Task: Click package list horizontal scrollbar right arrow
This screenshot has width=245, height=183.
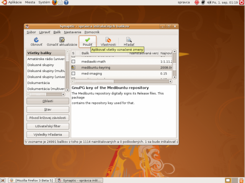Action: point(170,82)
